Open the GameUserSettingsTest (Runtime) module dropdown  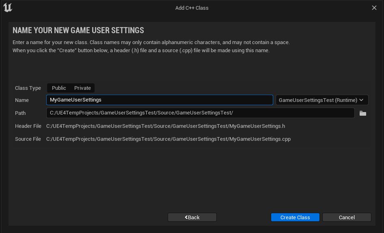click(322, 100)
